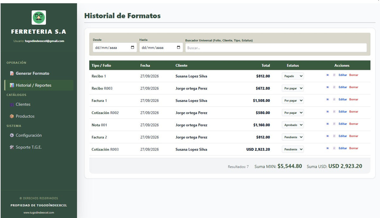Delete Recibo R003 with Borrar
This screenshot has width=380, height=218.
tap(354, 87)
